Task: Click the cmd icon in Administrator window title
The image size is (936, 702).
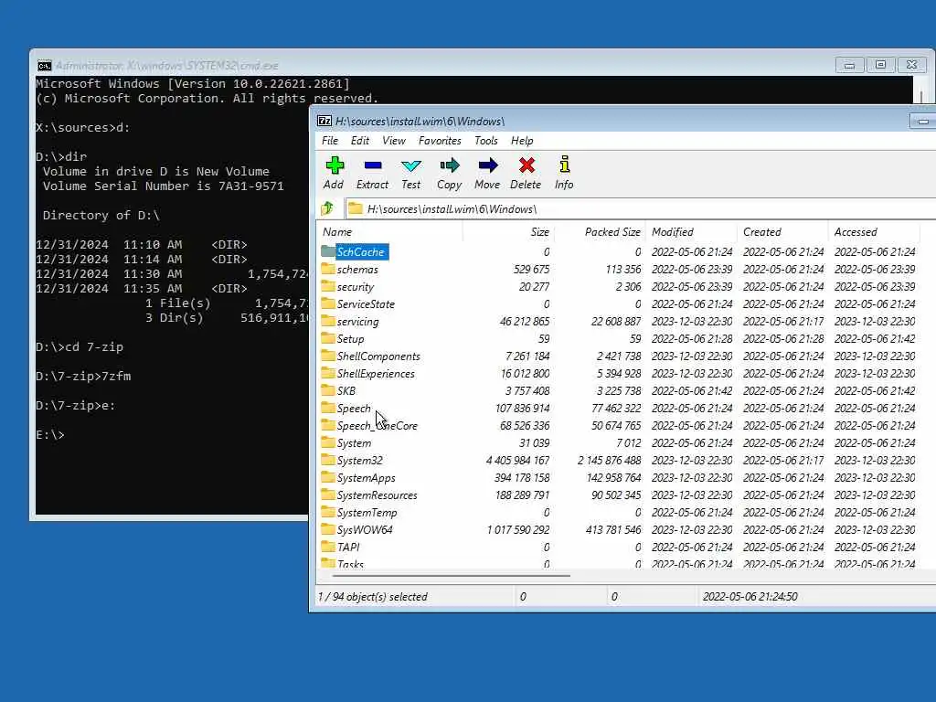Action: click(44, 65)
